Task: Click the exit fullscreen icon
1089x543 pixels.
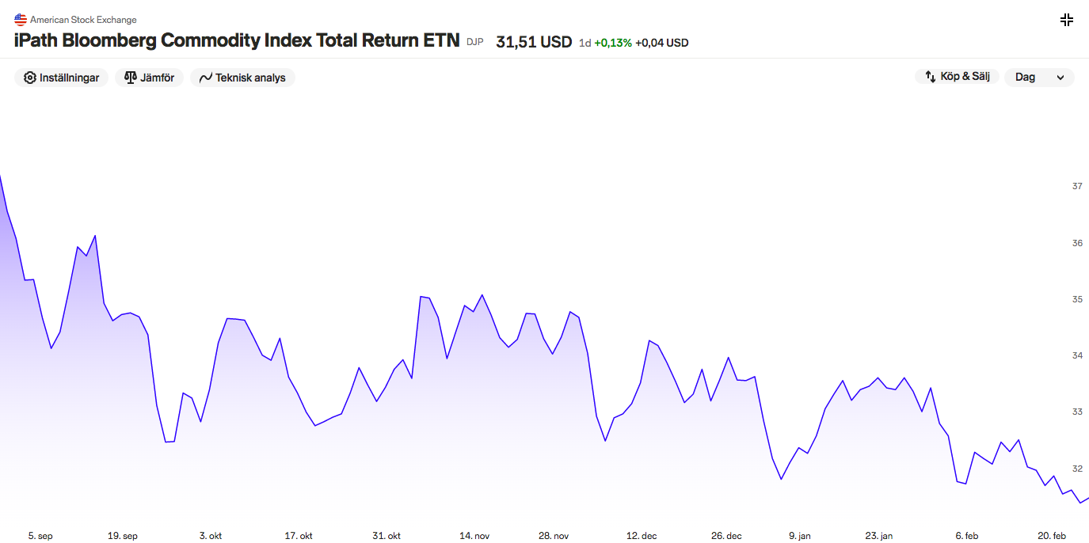Action: (x=1067, y=20)
